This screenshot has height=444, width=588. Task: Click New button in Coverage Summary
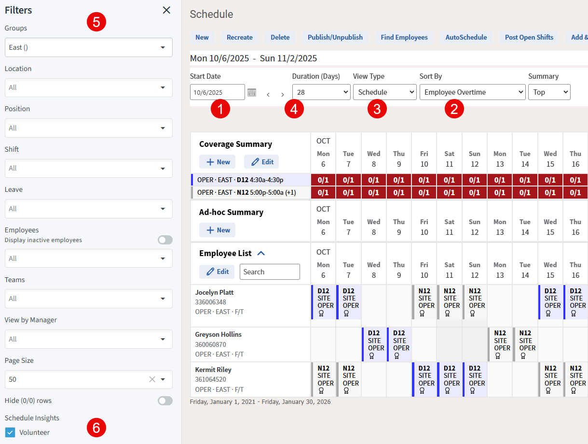pos(218,162)
